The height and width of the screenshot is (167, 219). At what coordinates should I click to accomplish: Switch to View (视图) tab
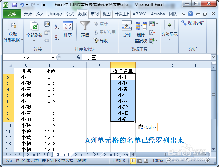tap(107, 14)
